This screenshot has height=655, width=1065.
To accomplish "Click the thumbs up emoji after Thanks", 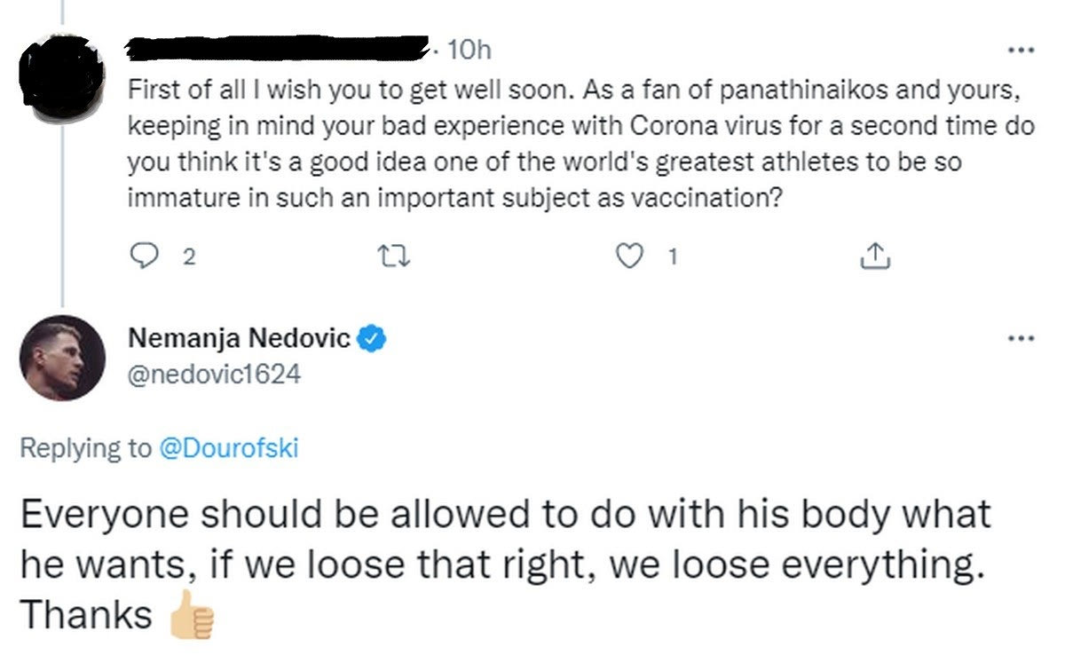I will pos(192,614).
